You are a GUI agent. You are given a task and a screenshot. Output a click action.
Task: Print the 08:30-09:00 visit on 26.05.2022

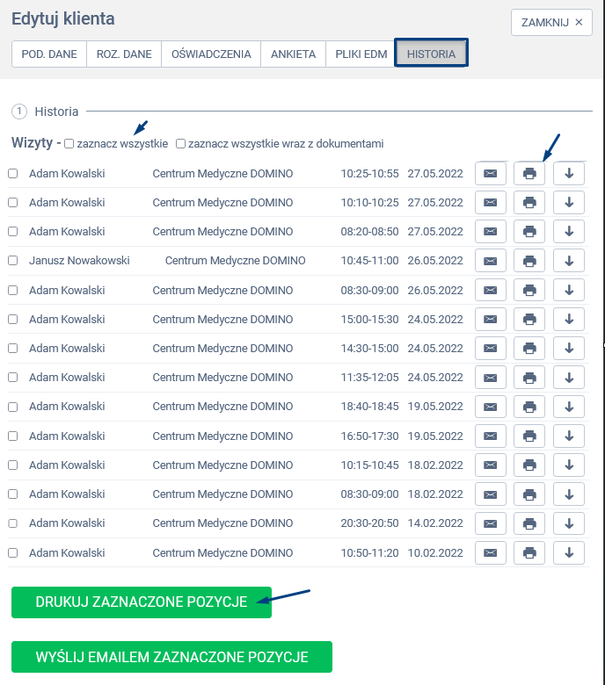[x=529, y=291]
